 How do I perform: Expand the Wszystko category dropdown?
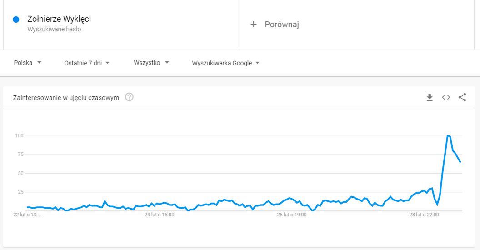pyautogui.click(x=151, y=63)
